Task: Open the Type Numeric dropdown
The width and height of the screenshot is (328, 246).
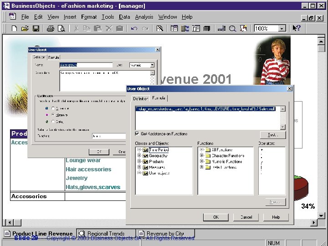Action: (152, 65)
